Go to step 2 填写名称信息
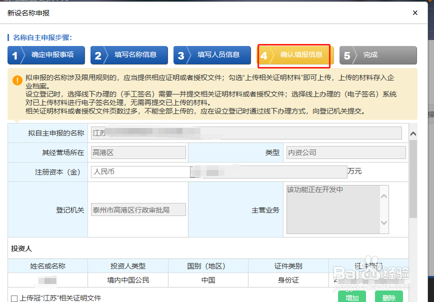434x302 pixels. pyautogui.click(x=129, y=55)
